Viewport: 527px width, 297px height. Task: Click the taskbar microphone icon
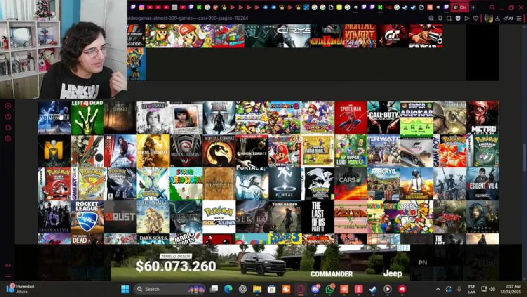click(459, 289)
